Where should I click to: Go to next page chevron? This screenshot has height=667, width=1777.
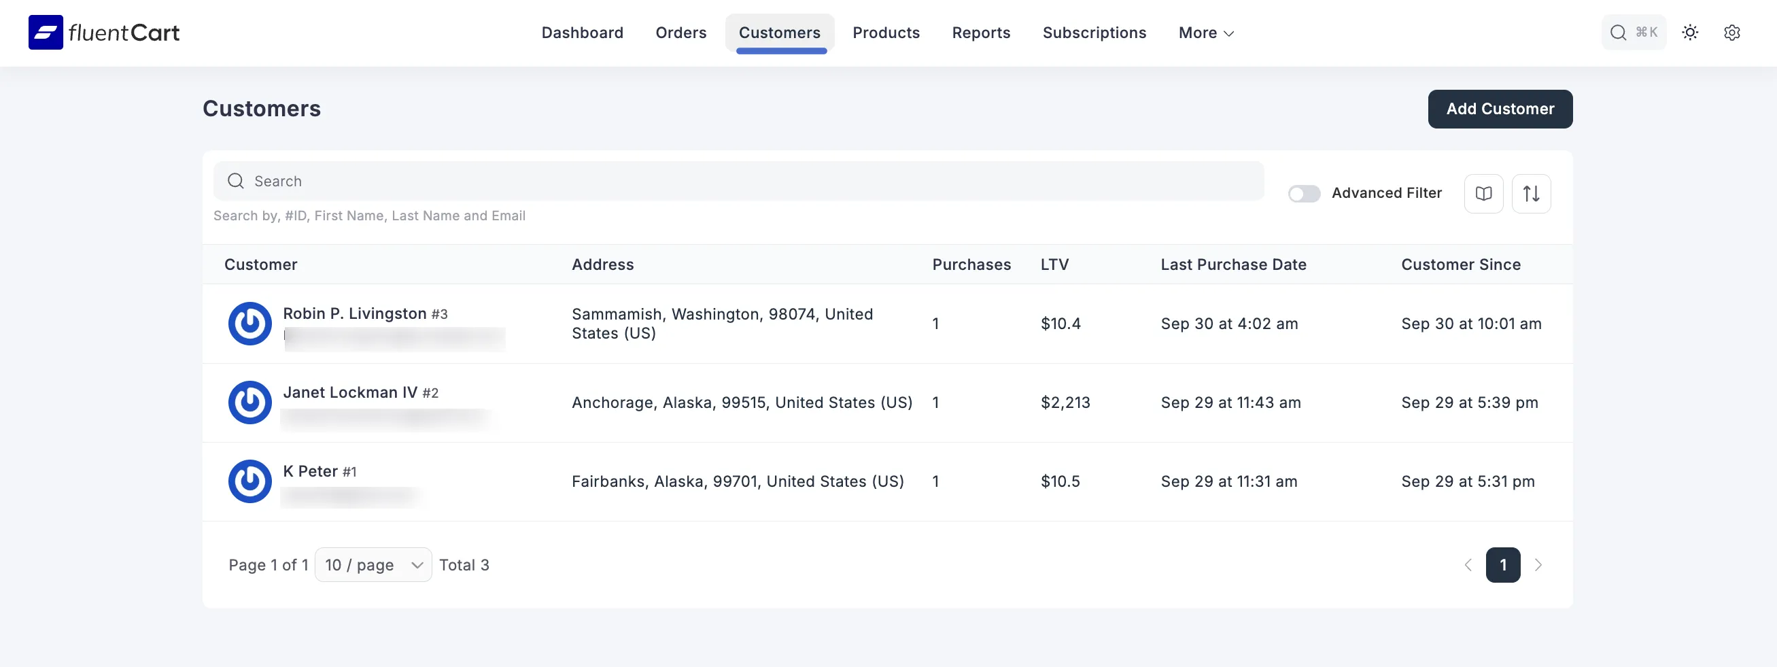pyautogui.click(x=1538, y=565)
